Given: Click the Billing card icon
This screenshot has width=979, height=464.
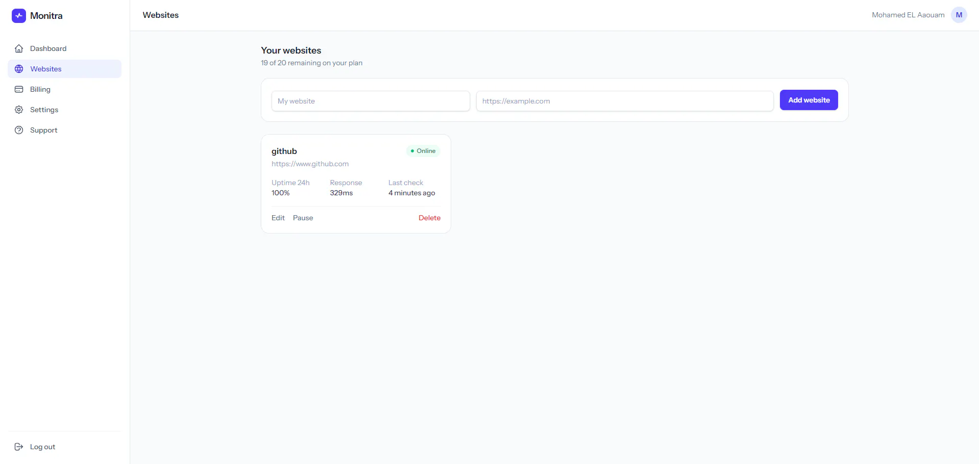Looking at the screenshot, I should (x=19, y=89).
